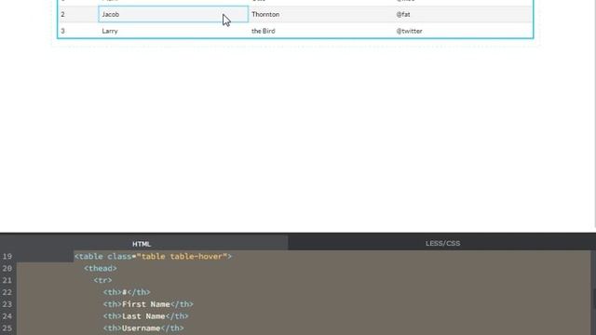Click Last Name code on line 24

(x=145, y=316)
